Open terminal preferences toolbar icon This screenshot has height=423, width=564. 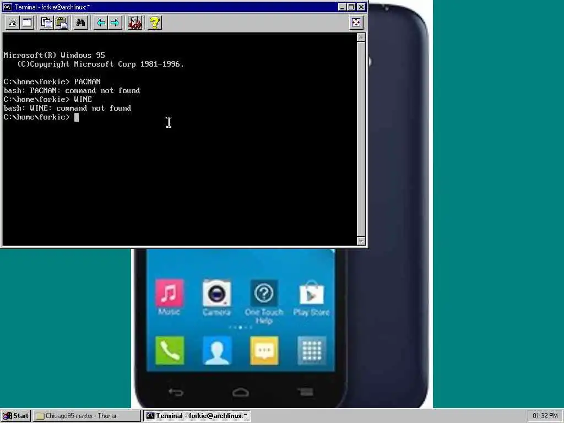(135, 23)
